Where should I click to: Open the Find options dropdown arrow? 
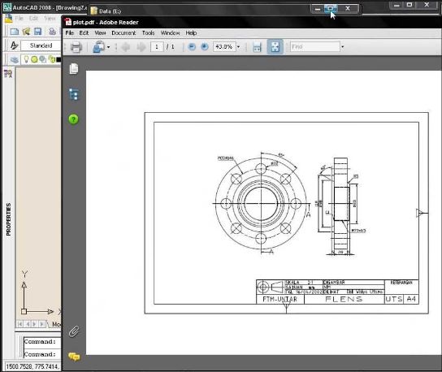[343, 47]
